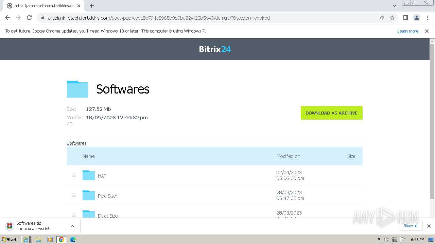This screenshot has height=244, width=435.
Task: Open the side panel icon
Action: tap(406, 18)
